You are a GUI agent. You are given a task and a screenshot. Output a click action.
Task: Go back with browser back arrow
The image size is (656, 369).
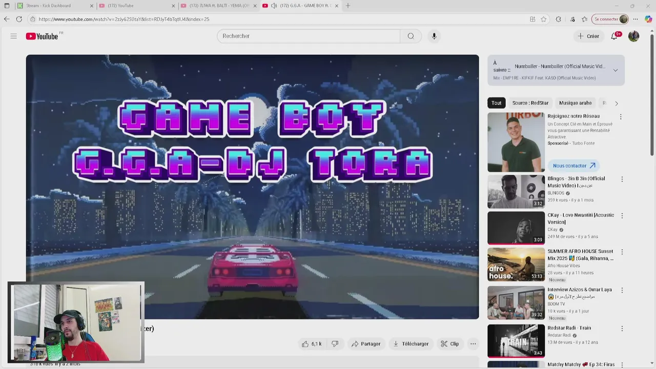click(x=6, y=19)
